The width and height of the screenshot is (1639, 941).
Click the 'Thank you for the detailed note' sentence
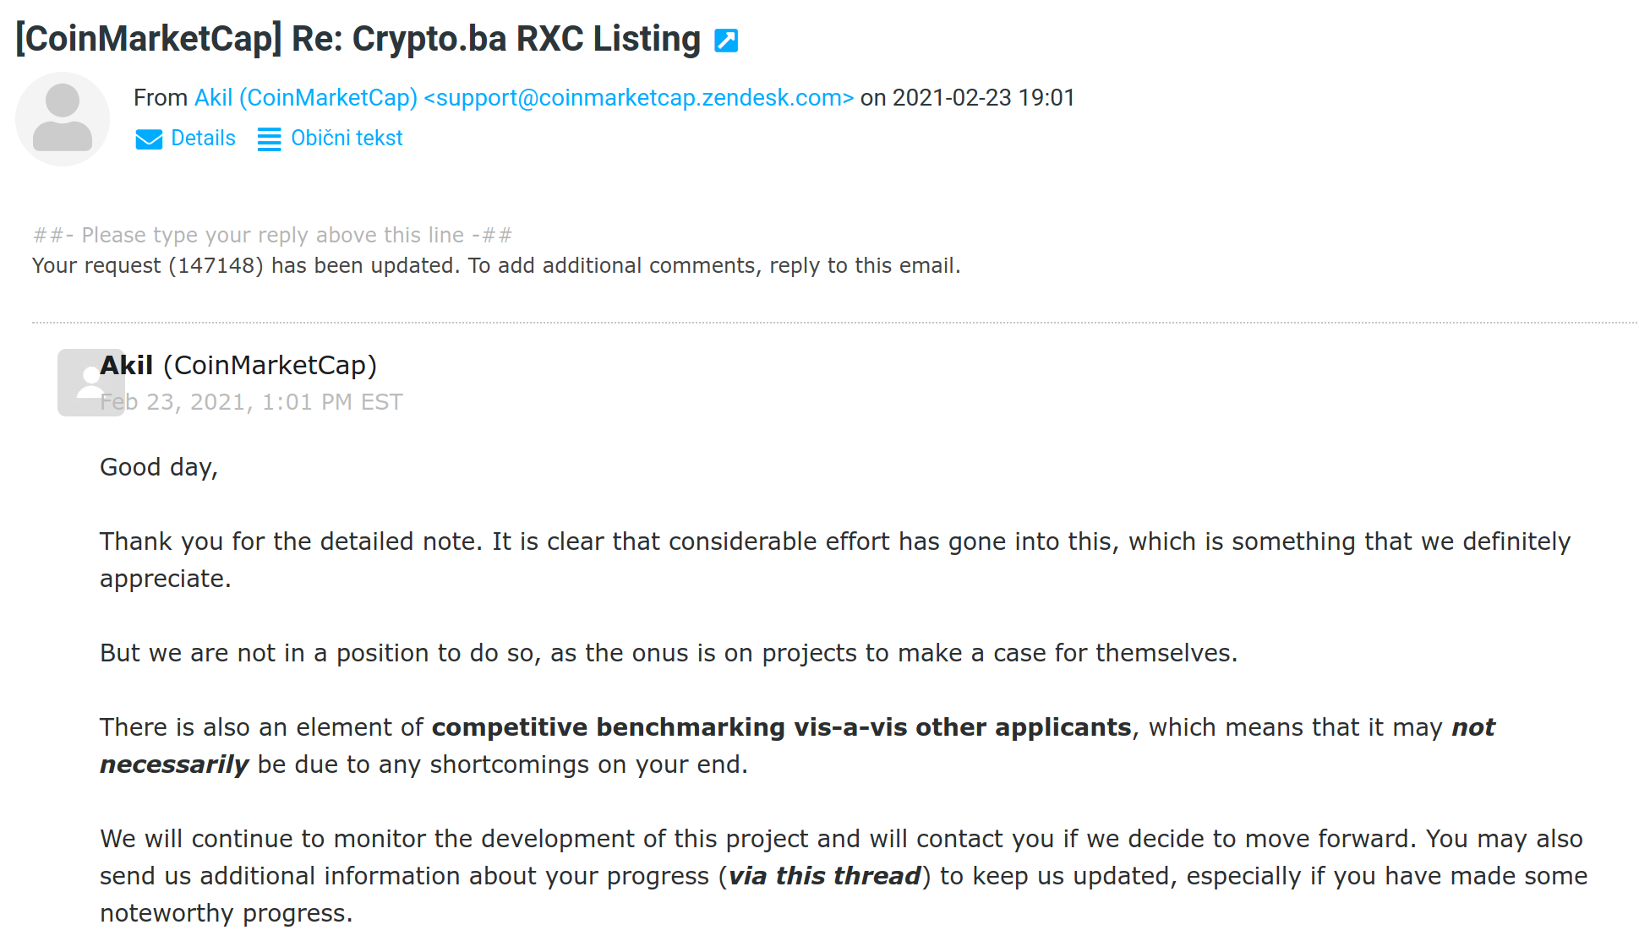tap(835, 560)
